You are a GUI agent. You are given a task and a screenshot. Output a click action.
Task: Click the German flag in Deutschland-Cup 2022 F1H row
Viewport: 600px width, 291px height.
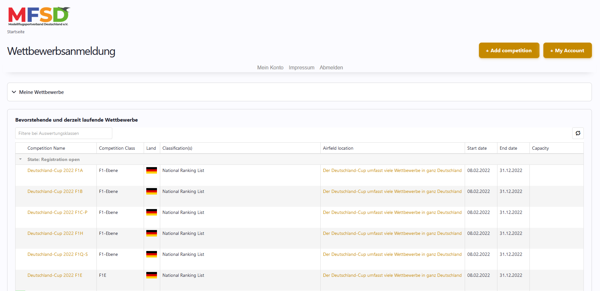[151, 233]
